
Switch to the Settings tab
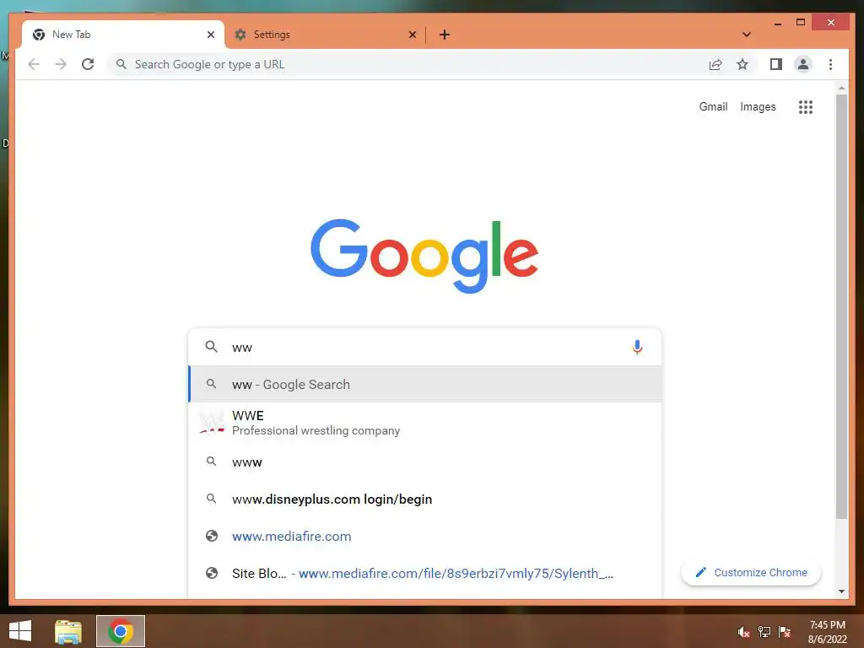pyautogui.click(x=325, y=35)
